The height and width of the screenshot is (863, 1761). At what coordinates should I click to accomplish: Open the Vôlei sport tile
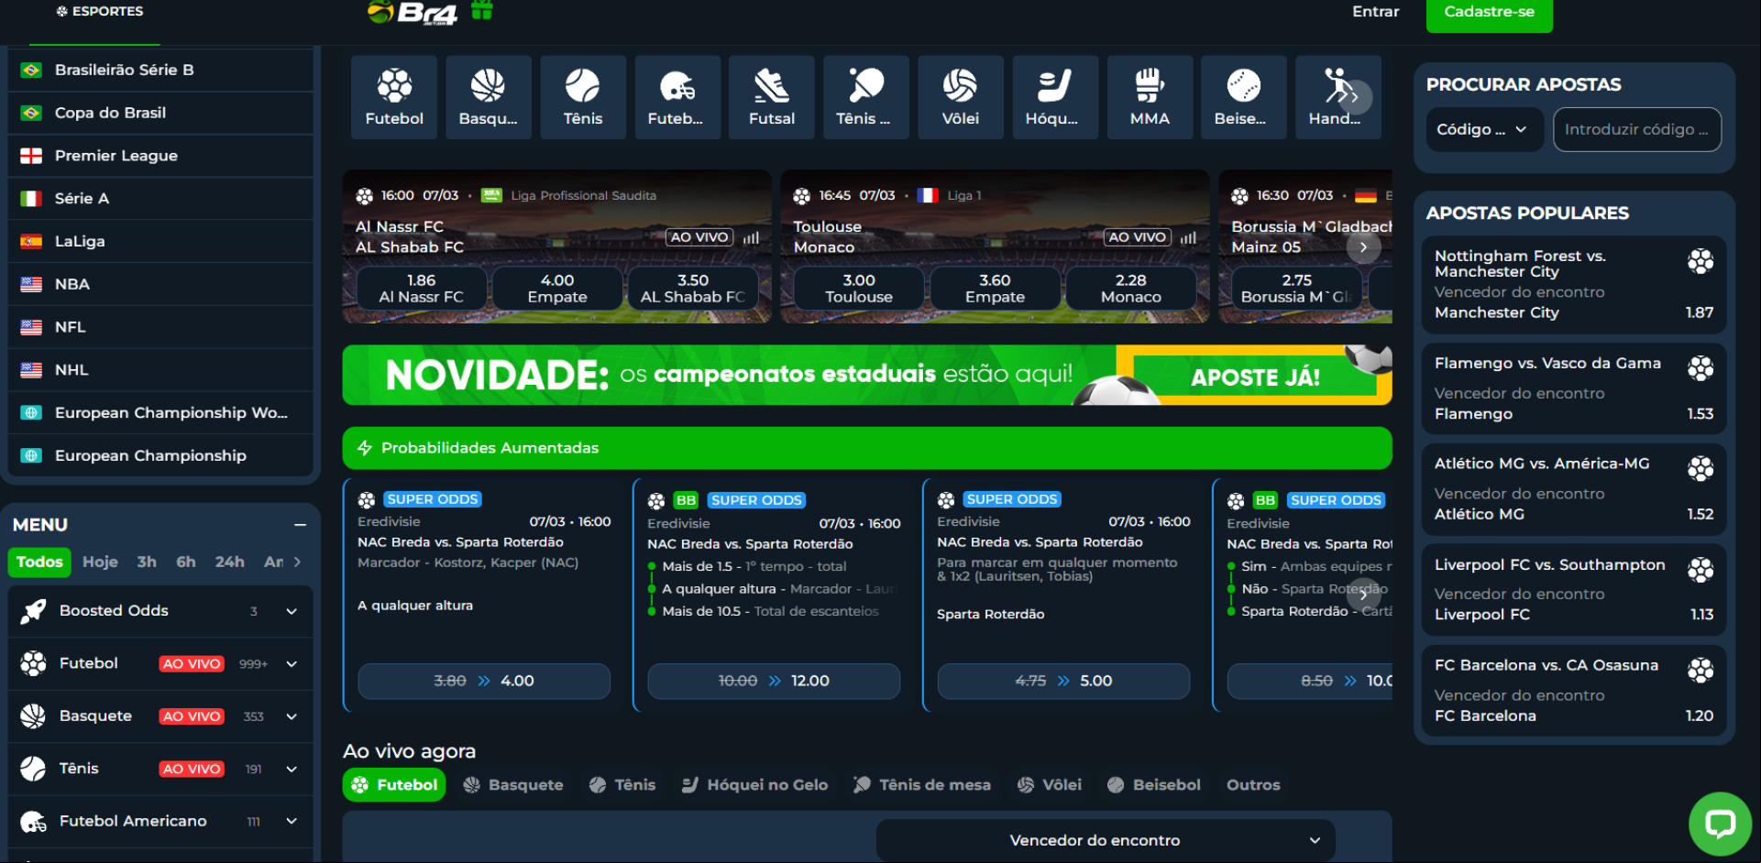click(961, 97)
